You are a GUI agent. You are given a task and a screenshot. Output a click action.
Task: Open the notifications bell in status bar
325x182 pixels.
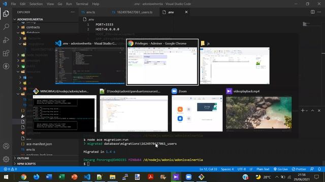(319, 169)
